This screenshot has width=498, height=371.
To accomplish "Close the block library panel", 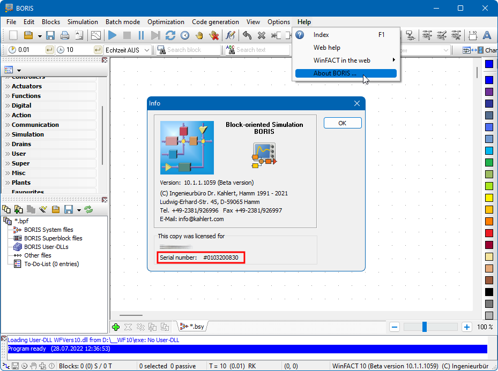I will [105, 60].
